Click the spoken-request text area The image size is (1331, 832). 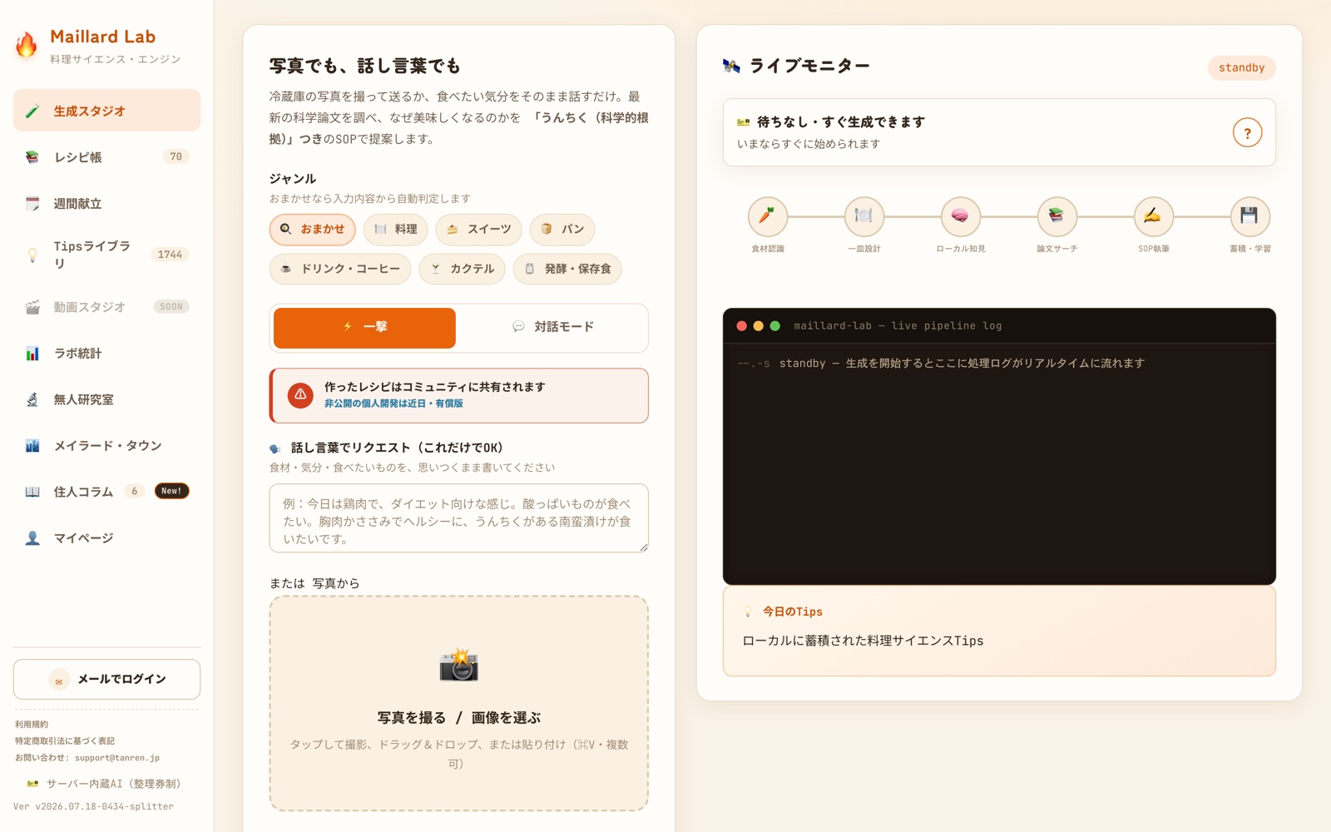459,518
